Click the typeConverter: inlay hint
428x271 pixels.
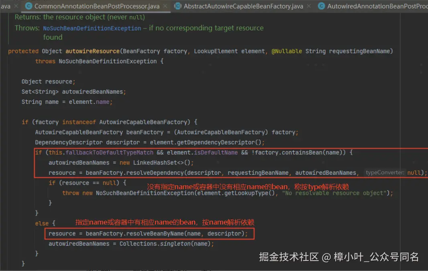[x=385, y=172]
